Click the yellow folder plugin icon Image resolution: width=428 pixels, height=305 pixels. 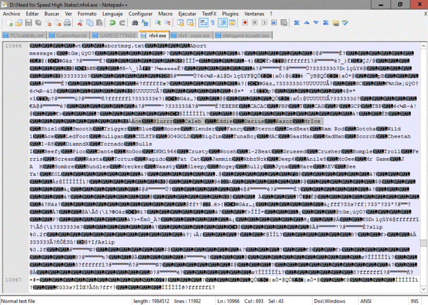point(336,23)
